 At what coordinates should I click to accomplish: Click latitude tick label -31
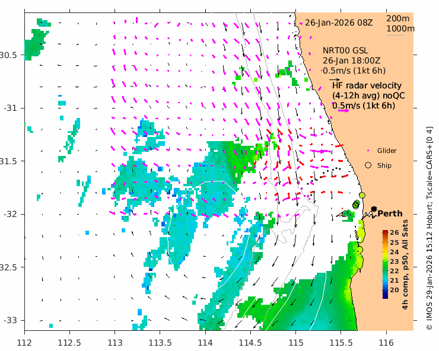(x=10, y=108)
